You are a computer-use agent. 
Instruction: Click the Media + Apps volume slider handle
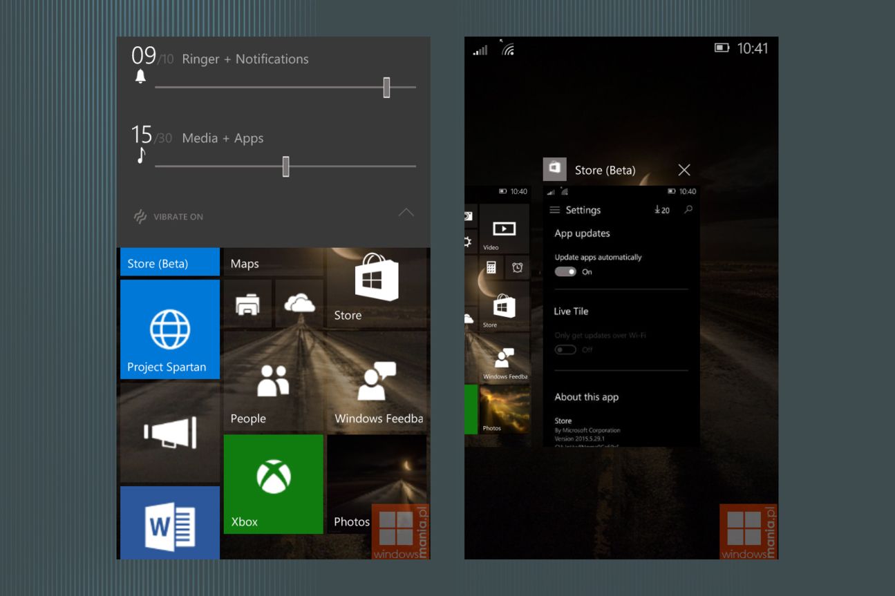click(286, 167)
